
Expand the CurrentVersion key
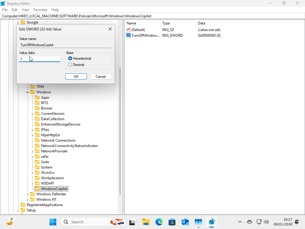[32, 113]
